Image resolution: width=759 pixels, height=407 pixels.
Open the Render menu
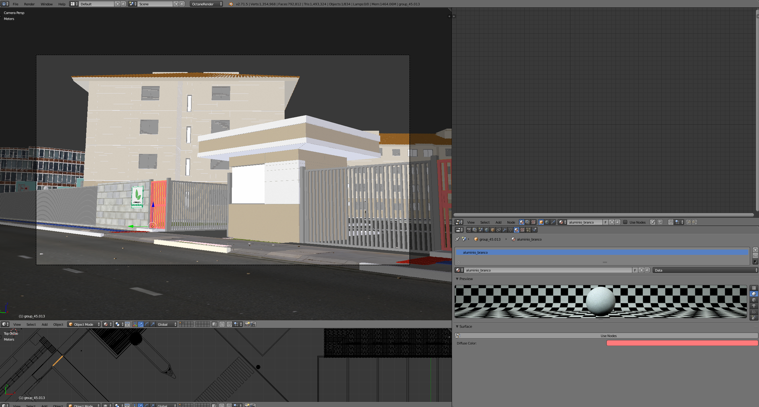coord(29,4)
